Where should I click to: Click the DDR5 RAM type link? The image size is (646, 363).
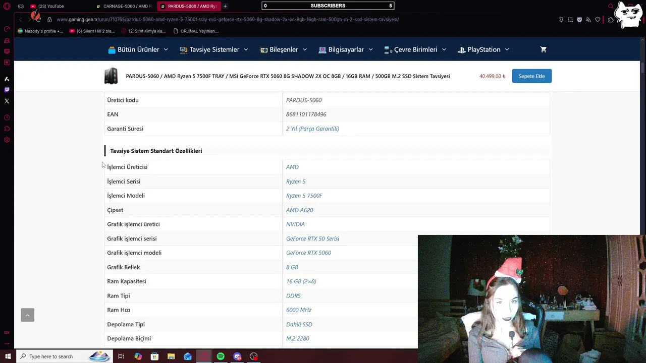(x=293, y=296)
